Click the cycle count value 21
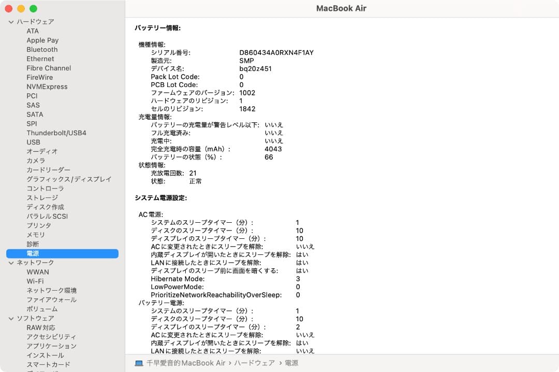 point(193,173)
